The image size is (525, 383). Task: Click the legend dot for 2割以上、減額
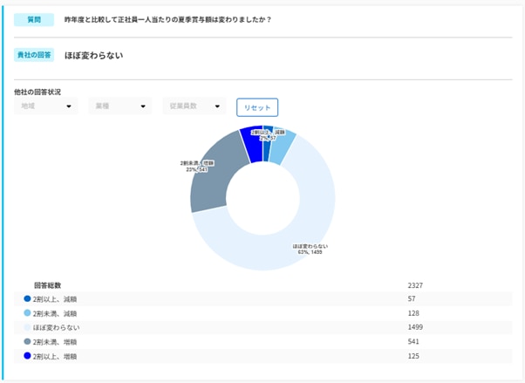27,298
